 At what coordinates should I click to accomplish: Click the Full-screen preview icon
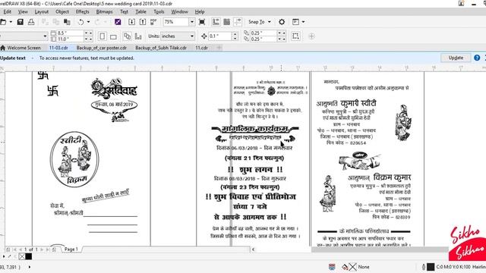coord(202,22)
